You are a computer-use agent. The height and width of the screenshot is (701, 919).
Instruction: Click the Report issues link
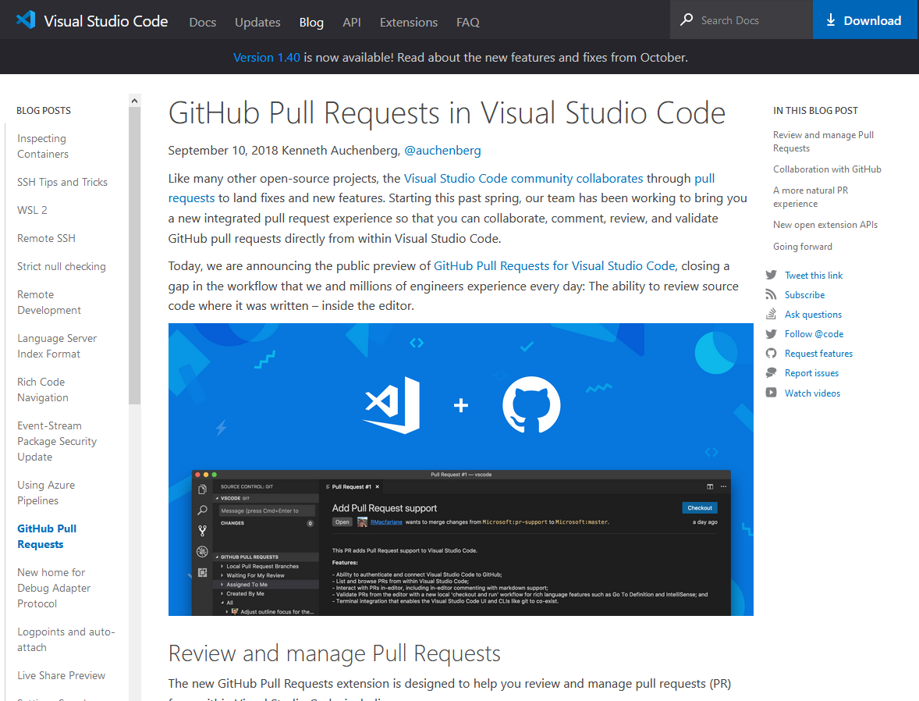pyautogui.click(x=812, y=373)
